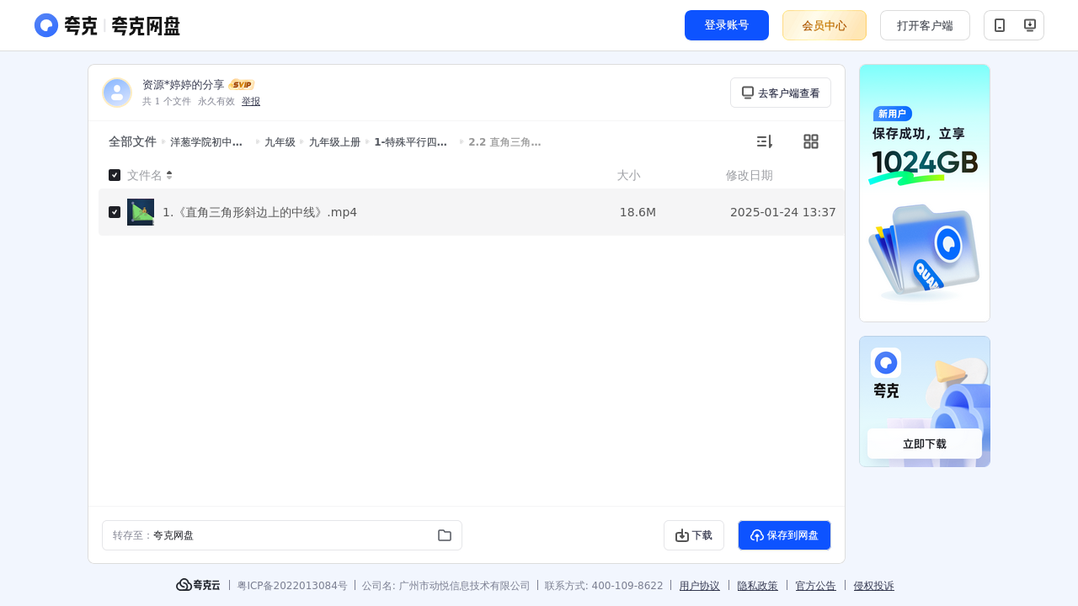The height and width of the screenshot is (606, 1078).
Task: Open the 会员中心 button
Action: (x=825, y=25)
